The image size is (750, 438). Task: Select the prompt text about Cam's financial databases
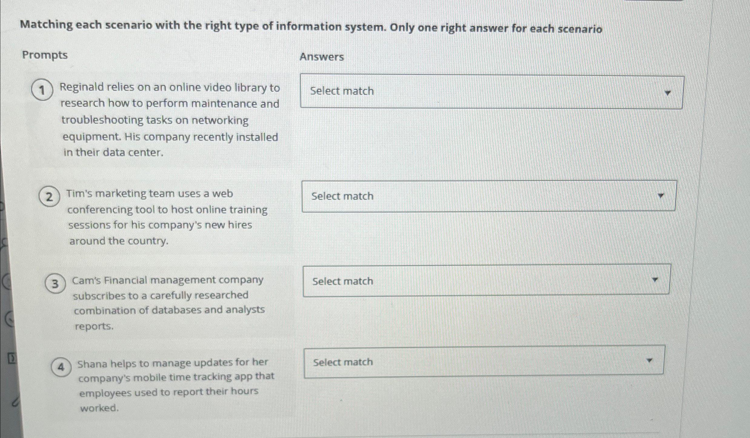[x=169, y=302]
